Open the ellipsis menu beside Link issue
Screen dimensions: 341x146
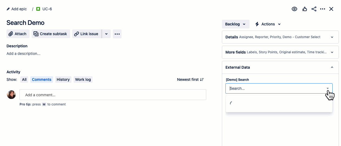pos(117,34)
